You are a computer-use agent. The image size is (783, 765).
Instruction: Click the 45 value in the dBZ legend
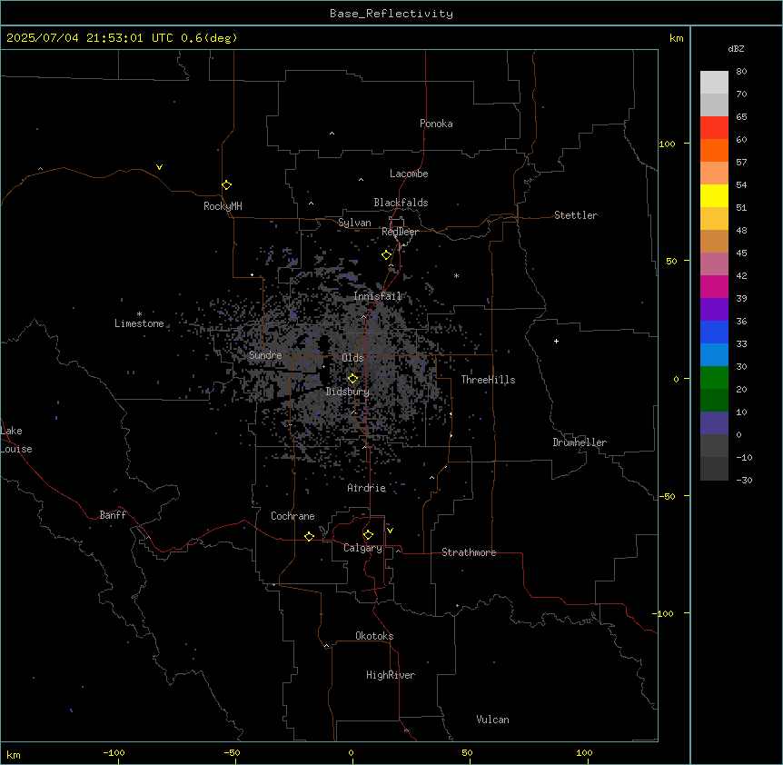click(741, 253)
